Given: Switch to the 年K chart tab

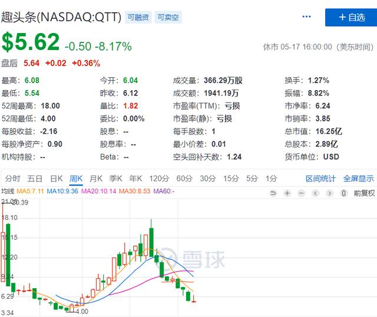Looking at the screenshot, I should tap(135, 179).
